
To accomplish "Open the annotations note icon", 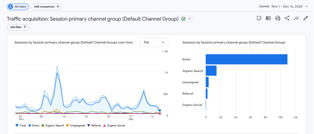I will (259, 18).
